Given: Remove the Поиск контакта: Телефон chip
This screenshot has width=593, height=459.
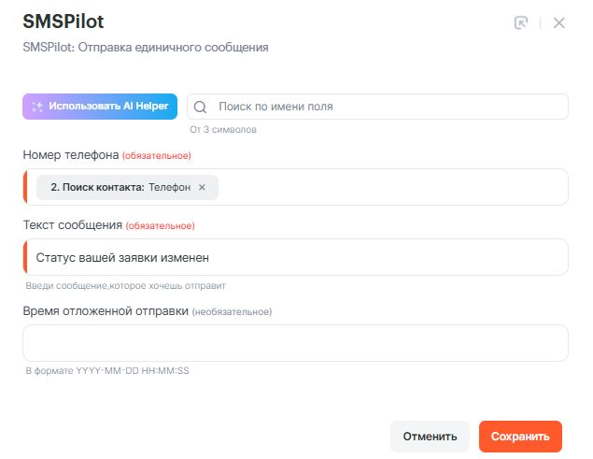Looking at the screenshot, I should click(x=202, y=187).
